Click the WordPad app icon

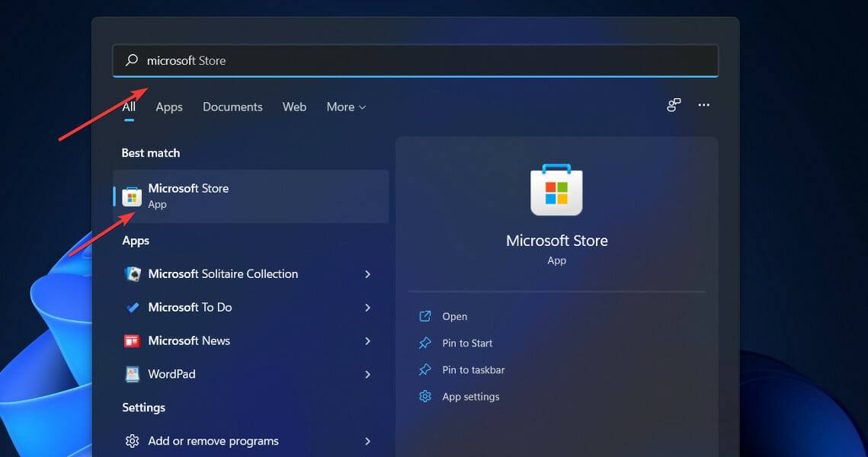[133, 374]
